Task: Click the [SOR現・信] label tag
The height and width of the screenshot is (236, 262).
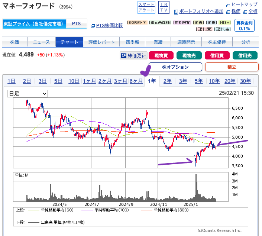Action: 138,23
